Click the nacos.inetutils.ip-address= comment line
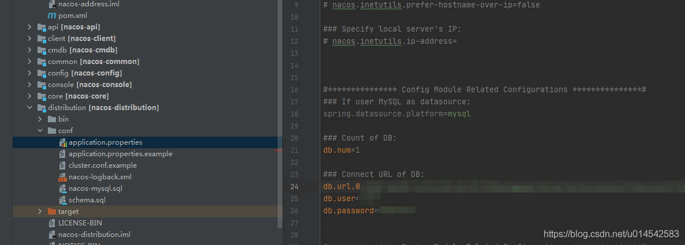Screen dimensions: 685x245 [390, 42]
